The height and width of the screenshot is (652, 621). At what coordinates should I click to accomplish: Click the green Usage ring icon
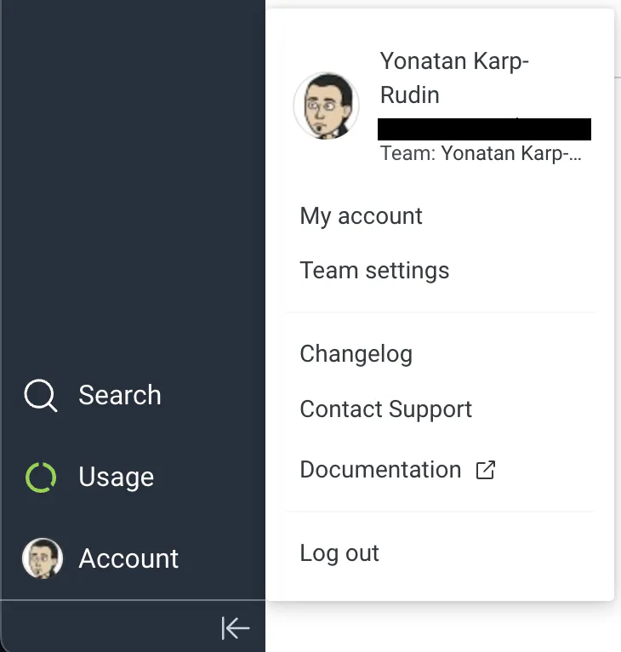tap(41, 478)
